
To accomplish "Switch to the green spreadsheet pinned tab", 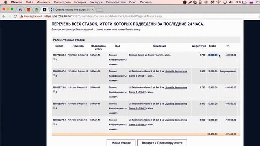I will coord(37,10).
